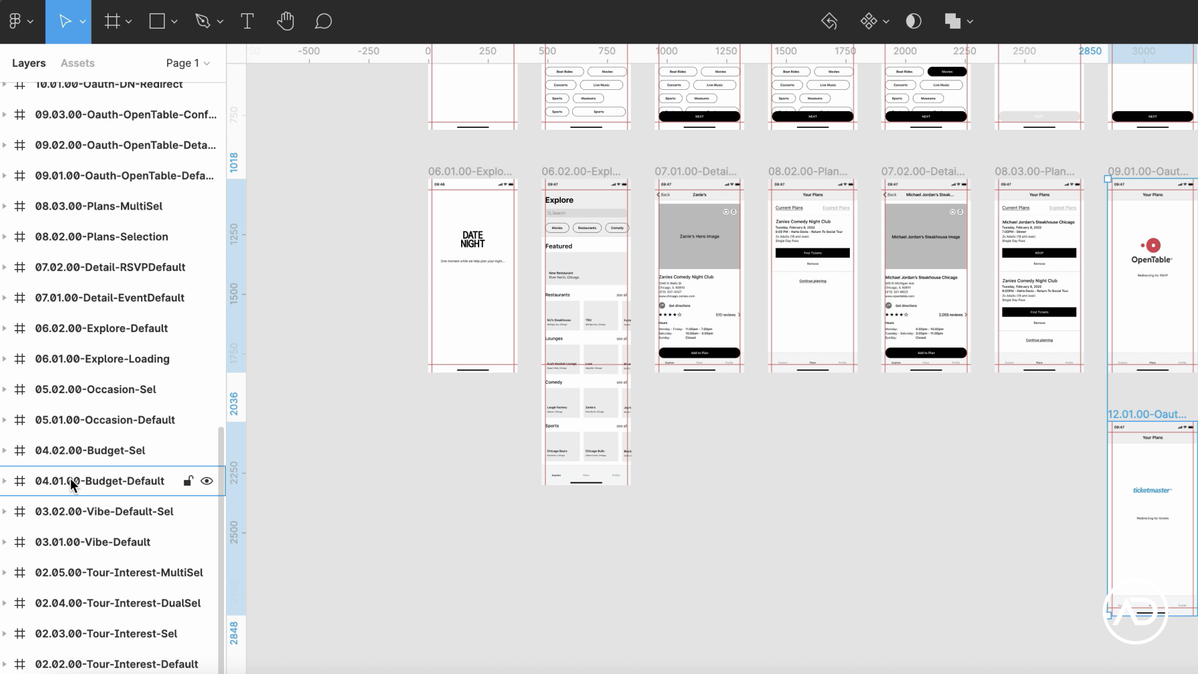The height and width of the screenshot is (674, 1198).
Task: Switch to the Assets tab
Action: [77, 62]
